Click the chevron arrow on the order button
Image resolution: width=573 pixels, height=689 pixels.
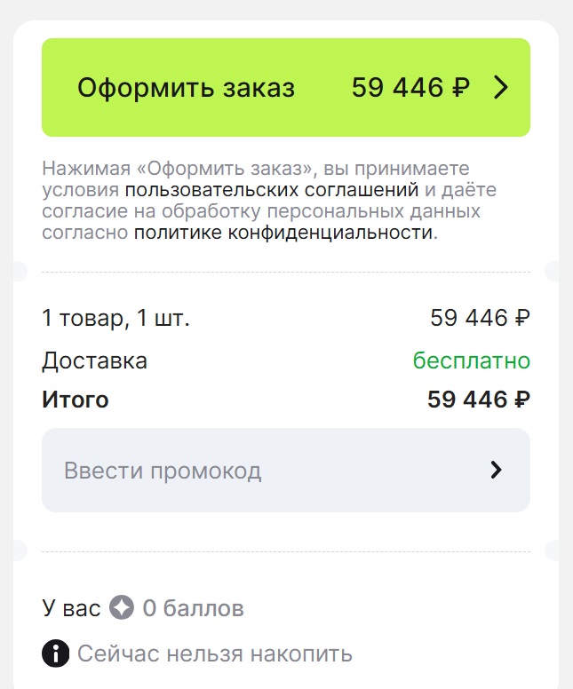(501, 87)
